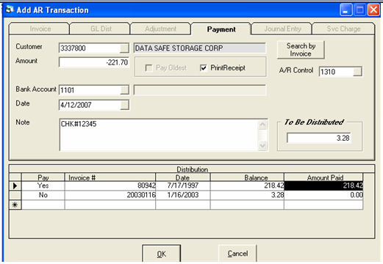
Task: Click the Amount Paid cell showing 0.00
Action: point(323,195)
